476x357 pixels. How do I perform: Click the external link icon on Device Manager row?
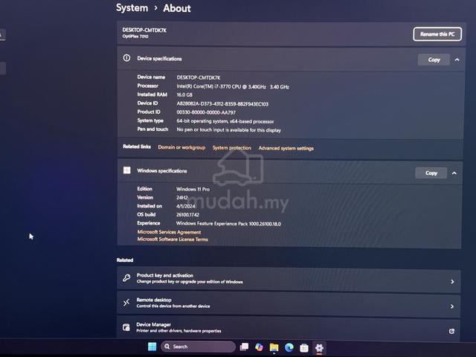point(451,331)
